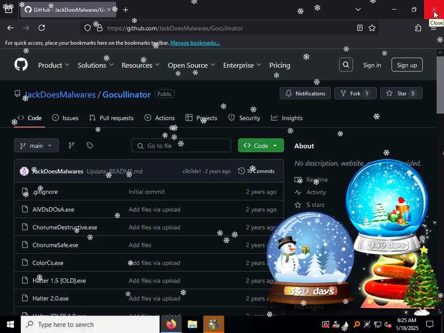
Task: Click the file icon beside ColorCs.exe
Action: [25, 262]
